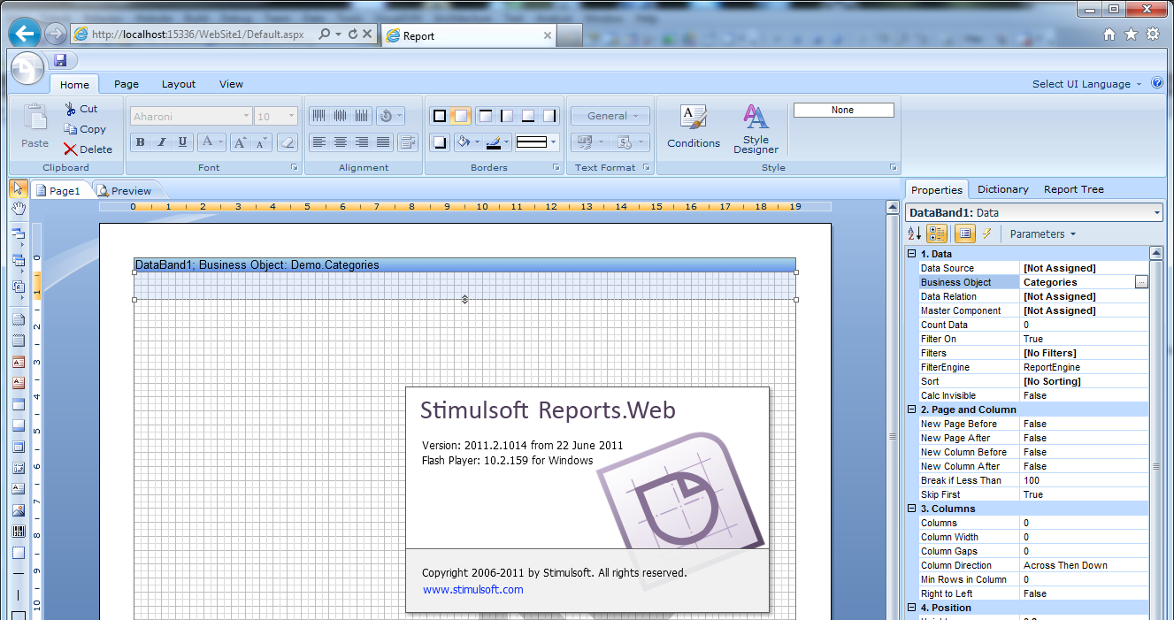The image size is (1174, 620).
Task: Open the Borders group dialog launcher
Action: coord(556,167)
